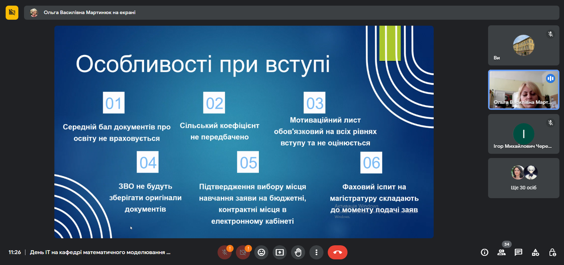Click text 'Середній бал документів про освіту'
This screenshot has height=265, width=564.
[x=117, y=133]
